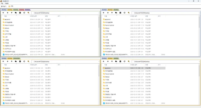Refresh the bottom-left pane

pos(24,61)
